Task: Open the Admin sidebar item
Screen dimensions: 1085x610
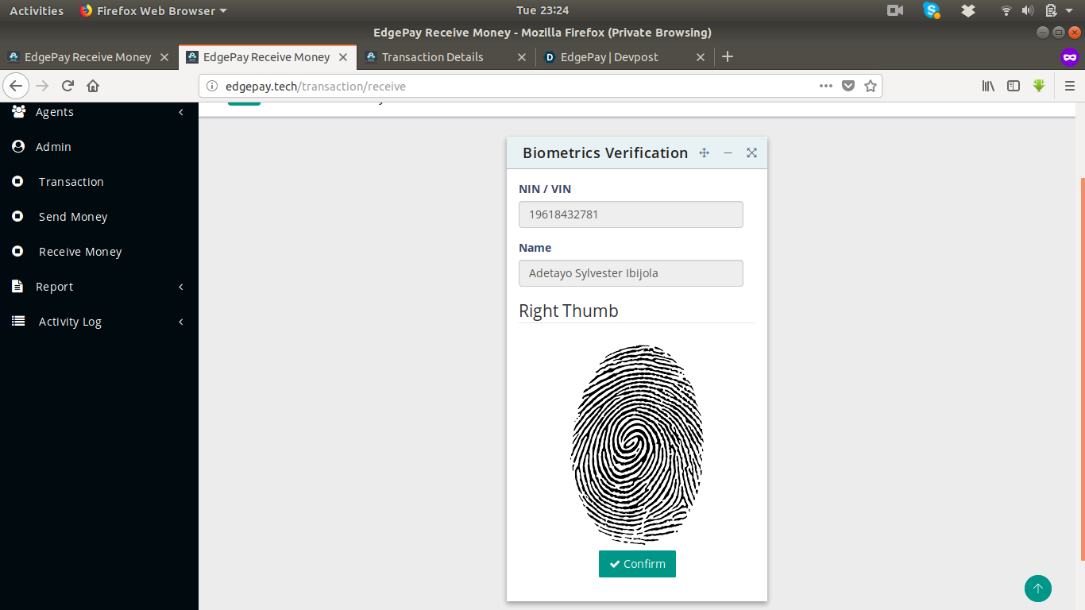Action: 99,147
